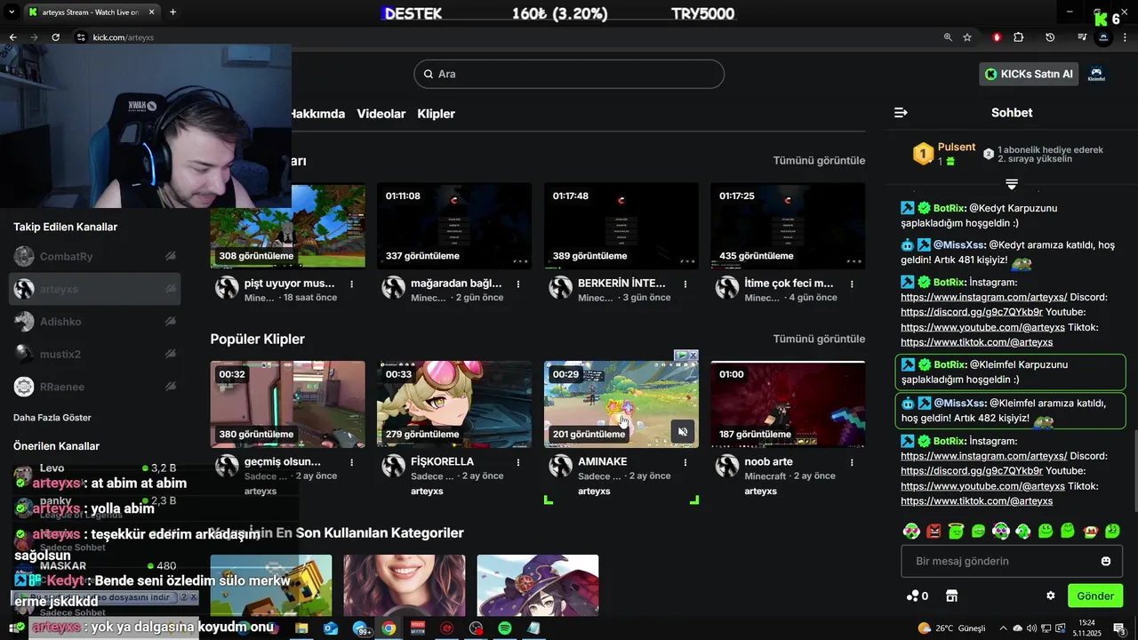1138x640 pixels.
Task: Open the FİŞKORELLA clip thumbnail
Action: point(454,404)
